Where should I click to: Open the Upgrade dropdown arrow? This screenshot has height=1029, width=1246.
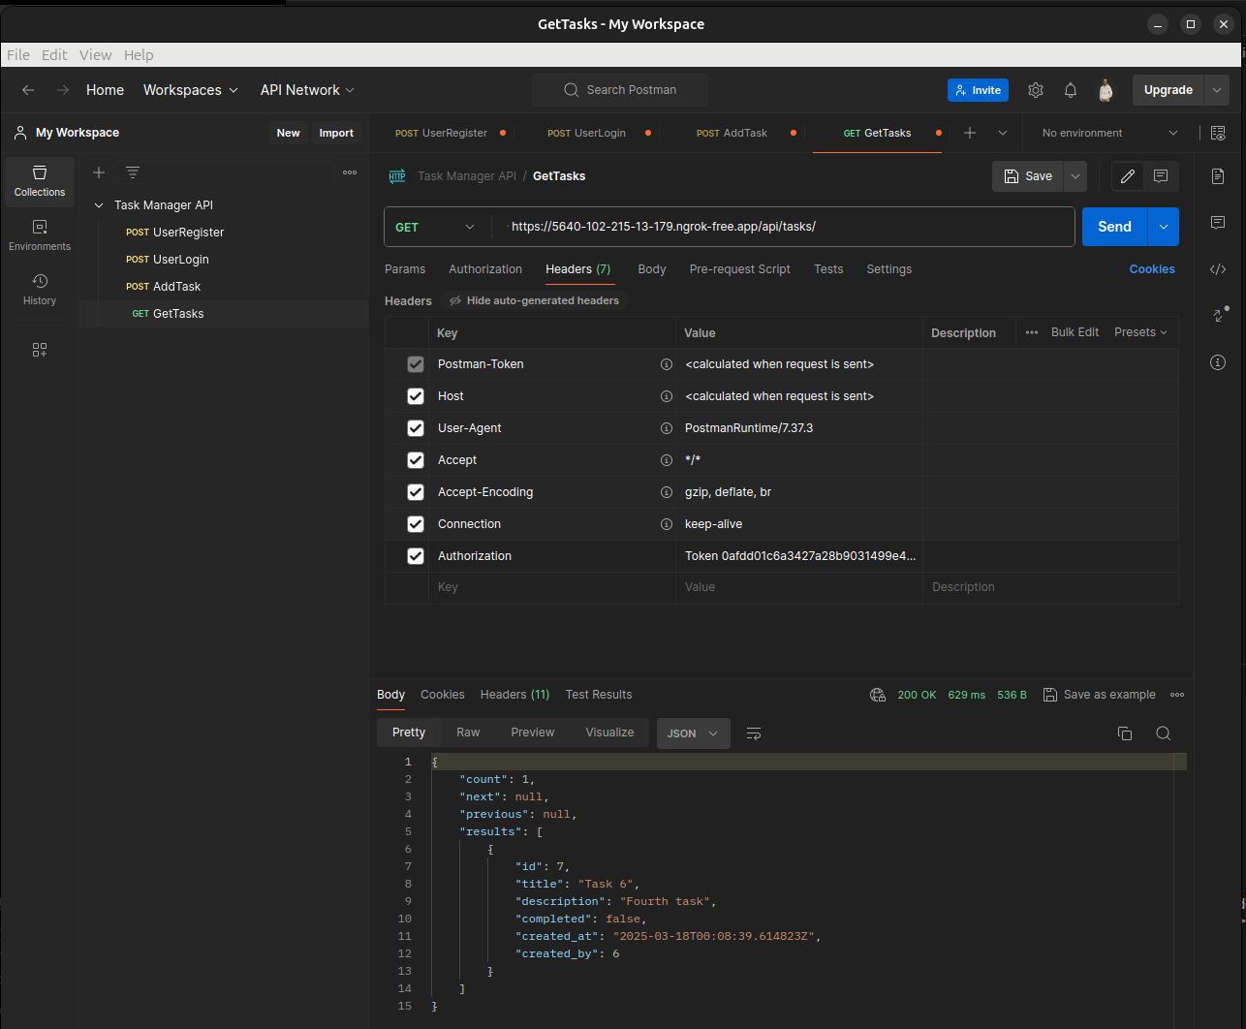tap(1217, 90)
